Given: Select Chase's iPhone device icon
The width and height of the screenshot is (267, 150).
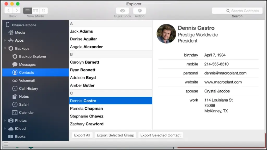Looking at the screenshot, I should [8, 25].
